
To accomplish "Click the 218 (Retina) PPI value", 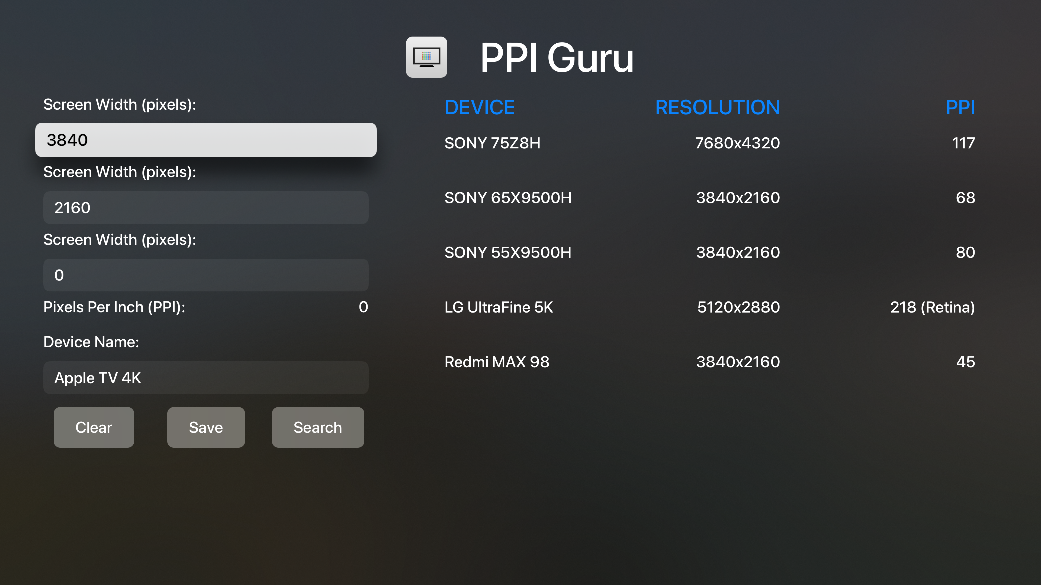I will pos(933,307).
